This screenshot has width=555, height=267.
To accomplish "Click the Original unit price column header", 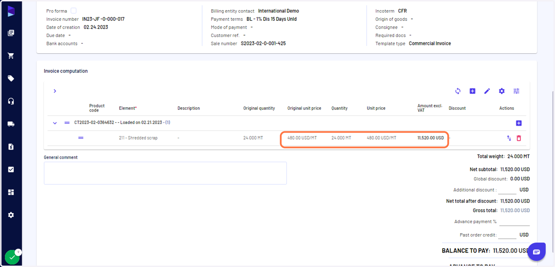I will point(304,108).
